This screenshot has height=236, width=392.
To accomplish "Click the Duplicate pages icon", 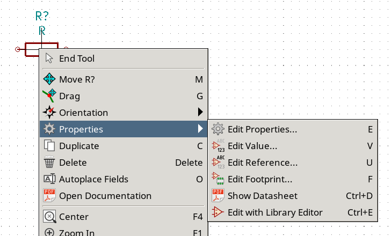I will 49,145.
